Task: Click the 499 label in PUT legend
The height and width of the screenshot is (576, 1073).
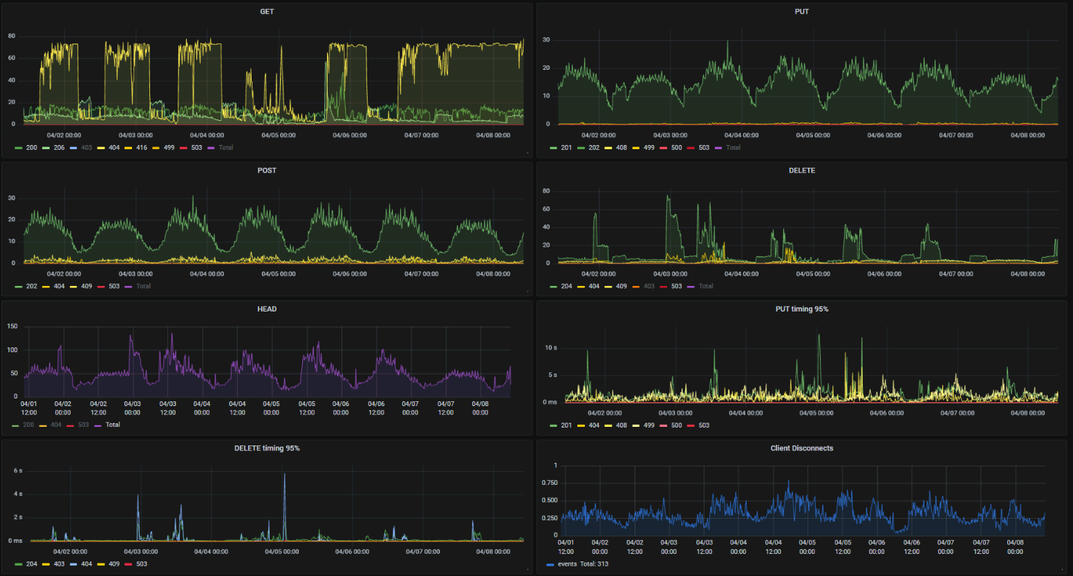Action: [x=649, y=148]
